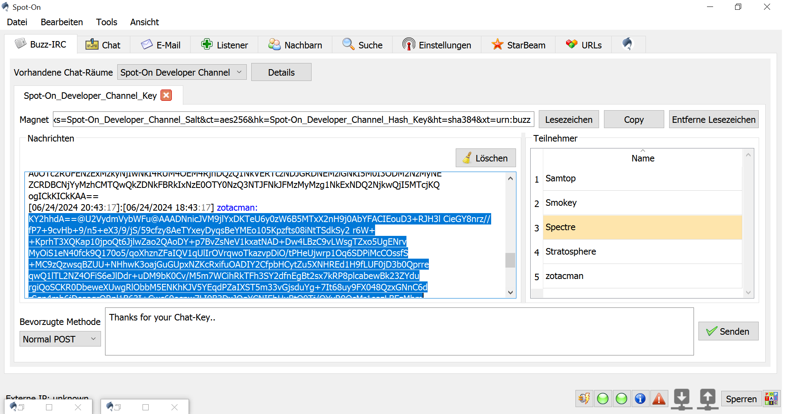Click the network upload status icon
Viewport: 786px width, 414px height.
pyautogui.click(x=708, y=399)
